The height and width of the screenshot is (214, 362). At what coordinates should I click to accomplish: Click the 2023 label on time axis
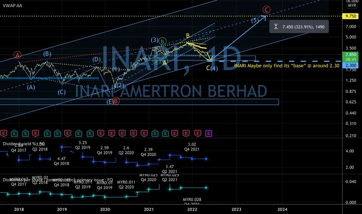coord(236,209)
